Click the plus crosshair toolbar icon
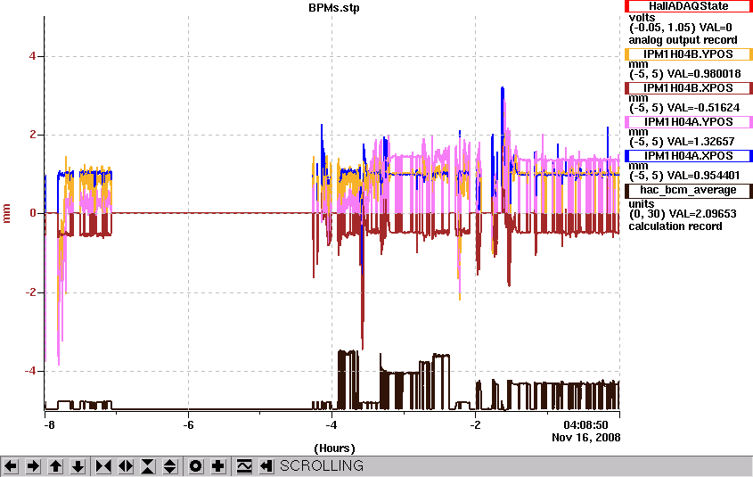The width and height of the screenshot is (753, 477). click(x=218, y=466)
